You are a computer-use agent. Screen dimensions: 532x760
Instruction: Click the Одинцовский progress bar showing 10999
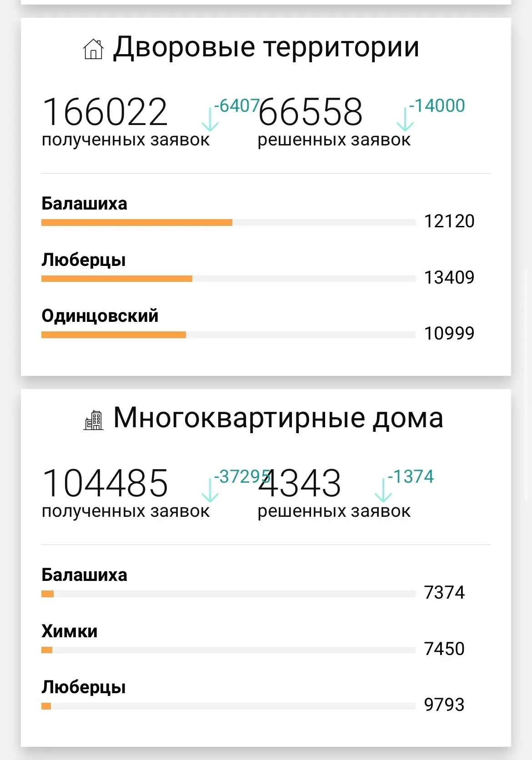tap(228, 335)
